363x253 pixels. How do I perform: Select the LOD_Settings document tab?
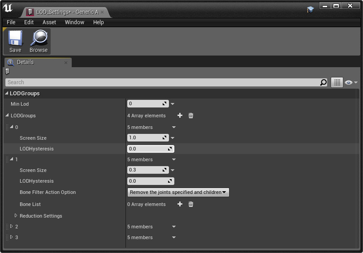(x=66, y=12)
